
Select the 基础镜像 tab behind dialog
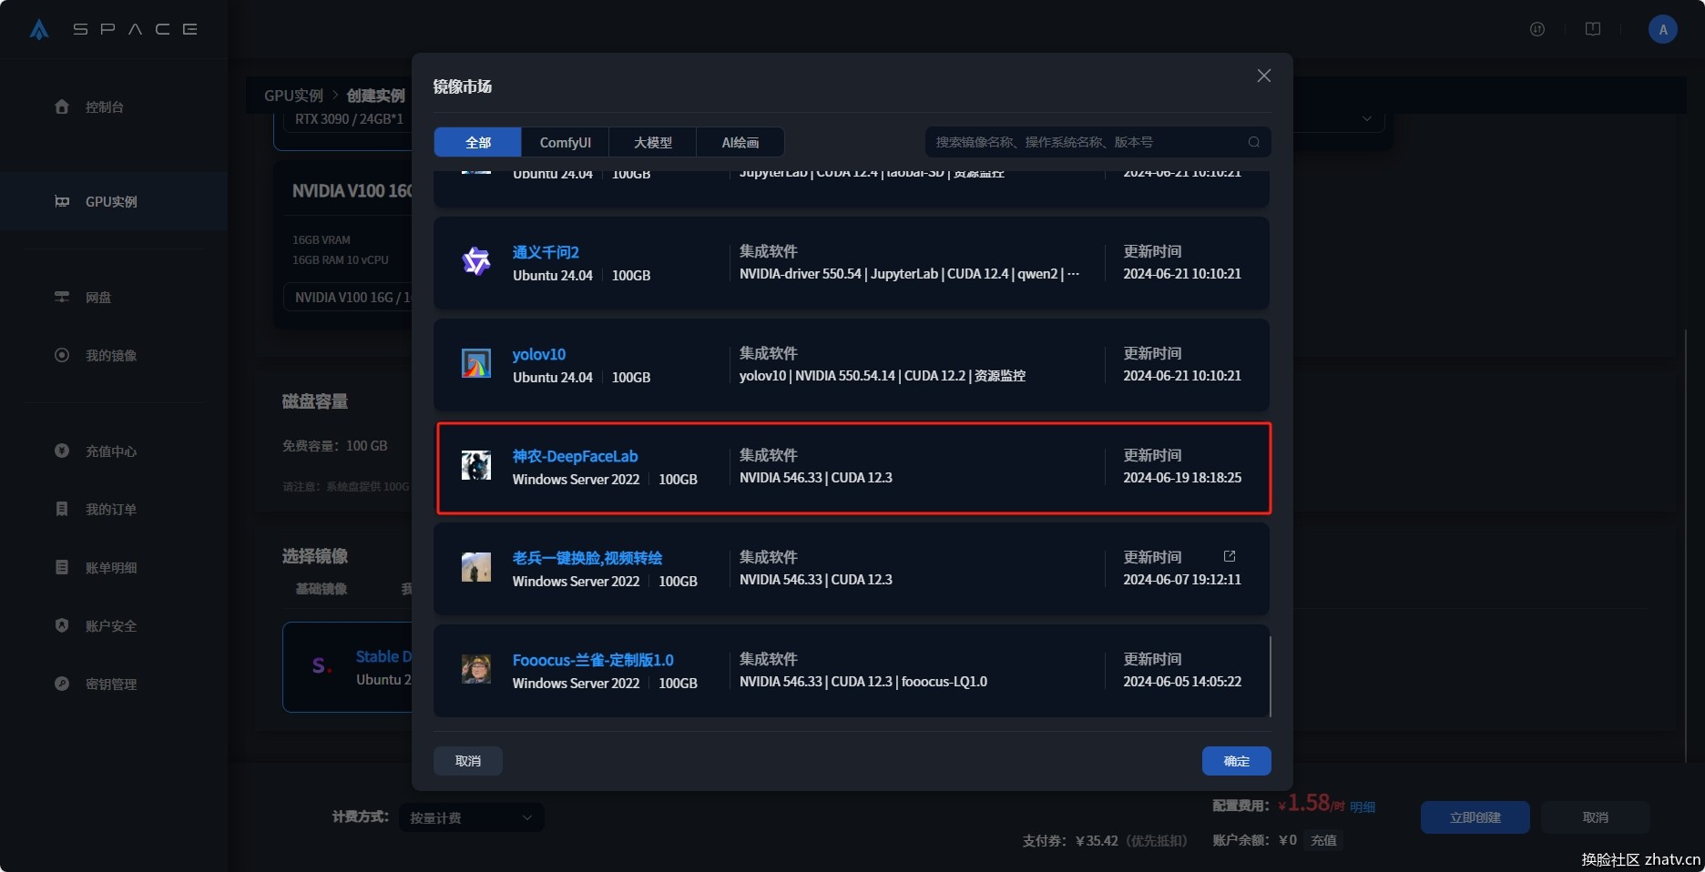322,589
